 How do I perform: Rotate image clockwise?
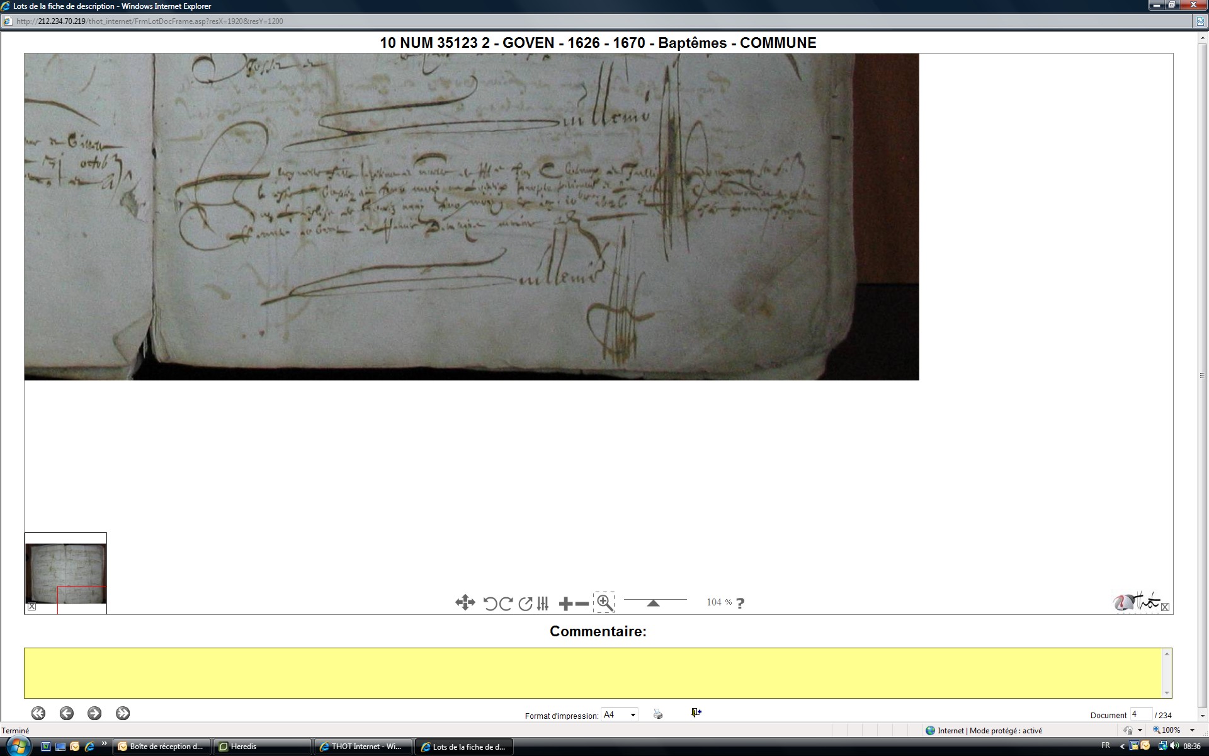[506, 604]
